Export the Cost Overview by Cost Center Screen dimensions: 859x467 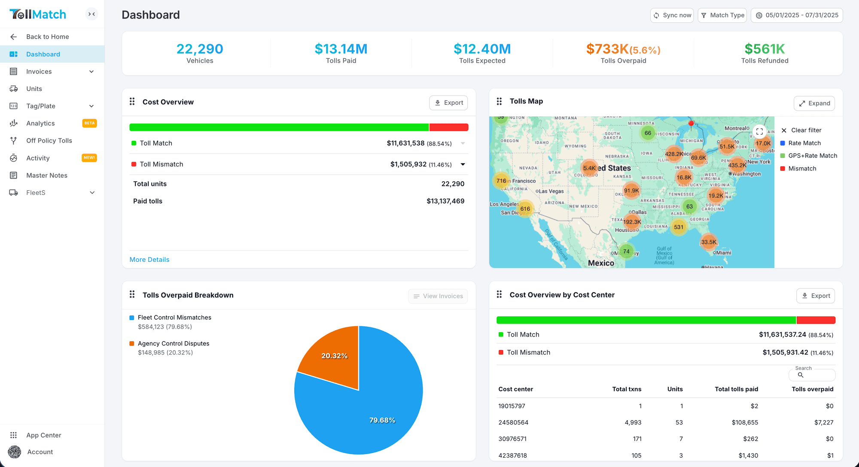coord(816,296)
